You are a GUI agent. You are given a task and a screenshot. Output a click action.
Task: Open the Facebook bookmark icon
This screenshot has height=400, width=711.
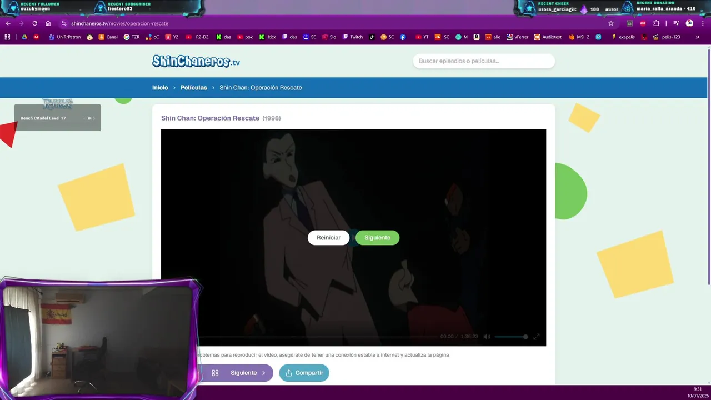tap(403, 37)
